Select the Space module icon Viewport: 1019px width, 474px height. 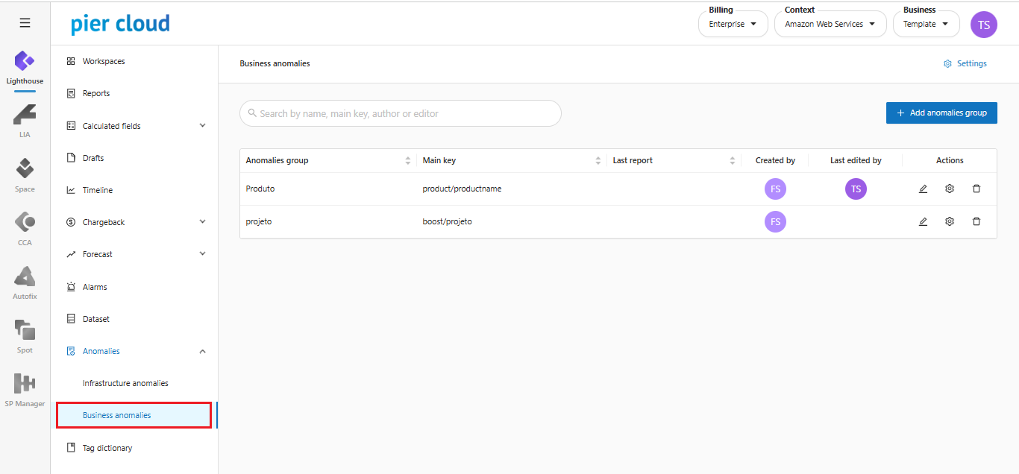point(25,174)
